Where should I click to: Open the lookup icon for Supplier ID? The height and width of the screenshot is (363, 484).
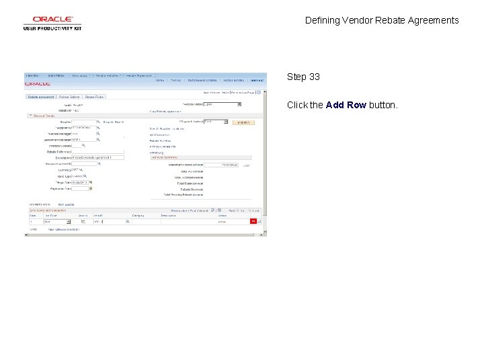[x=98, y=128]
